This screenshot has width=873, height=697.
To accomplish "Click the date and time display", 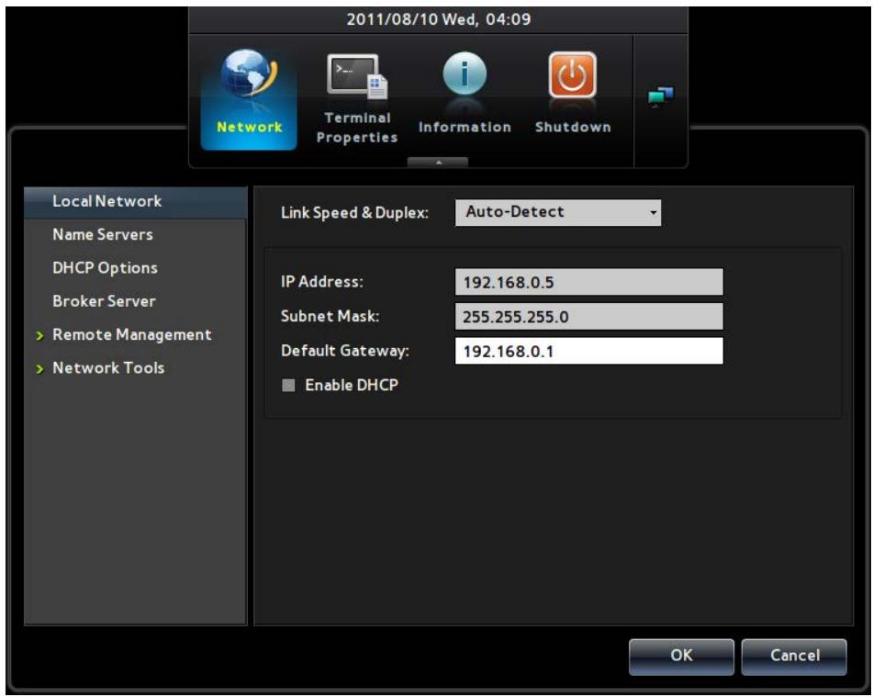I will tap(439, 19).
